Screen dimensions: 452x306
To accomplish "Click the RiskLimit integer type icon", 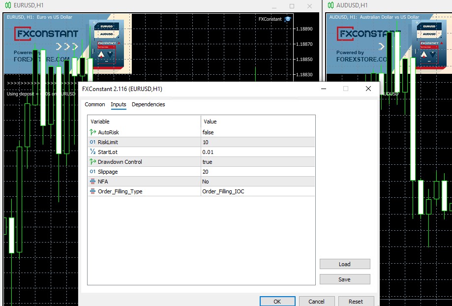I will (93, 142).
